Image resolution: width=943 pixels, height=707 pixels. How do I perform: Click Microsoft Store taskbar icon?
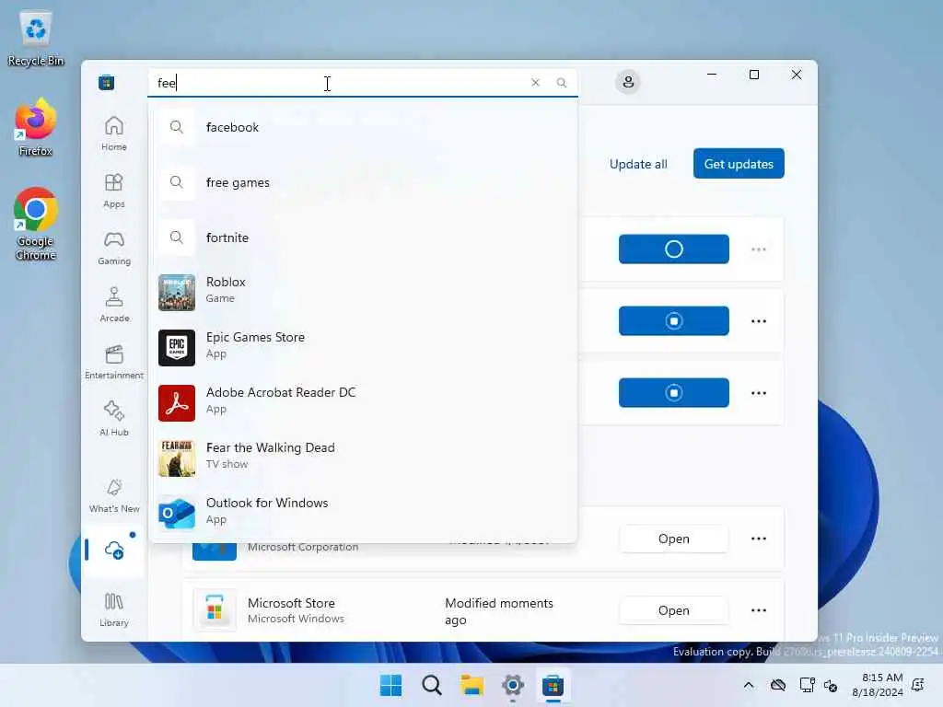click(x=553, y=685)
